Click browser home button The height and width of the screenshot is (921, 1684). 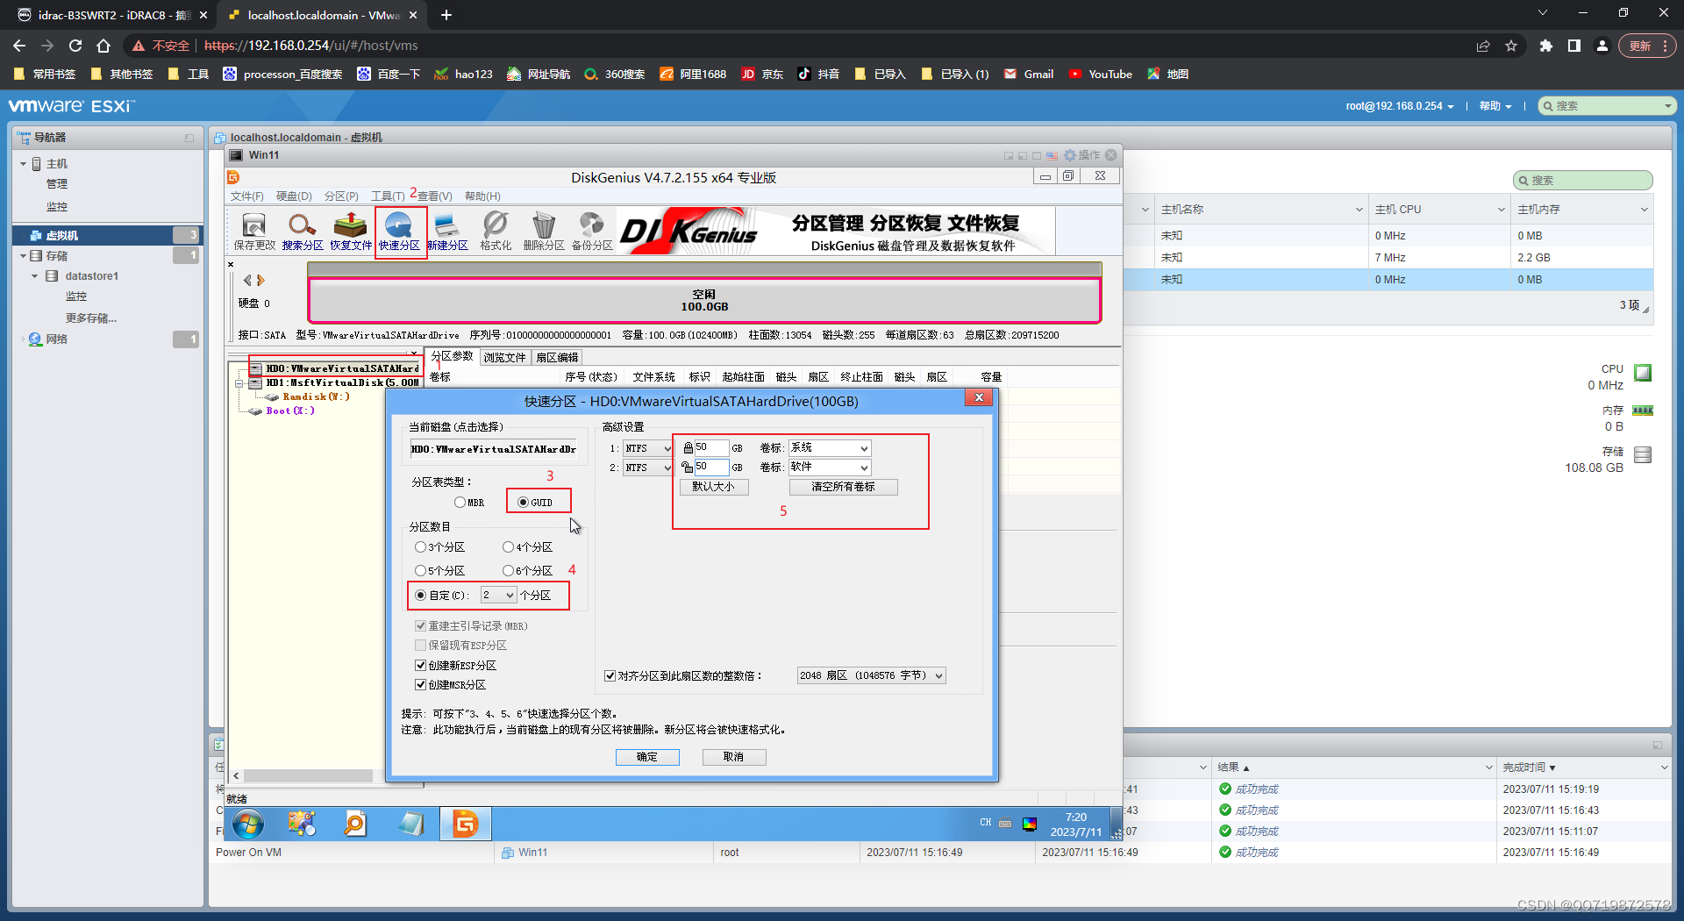[x=103, y=46]
